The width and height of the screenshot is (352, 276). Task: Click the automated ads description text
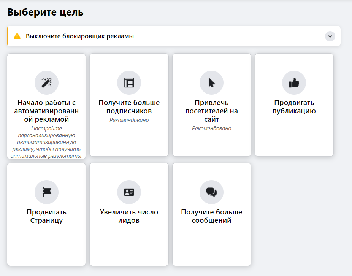point(46,142)
